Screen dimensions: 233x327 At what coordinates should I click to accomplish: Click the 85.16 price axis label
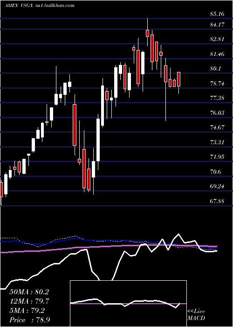[x=217, y=14]
